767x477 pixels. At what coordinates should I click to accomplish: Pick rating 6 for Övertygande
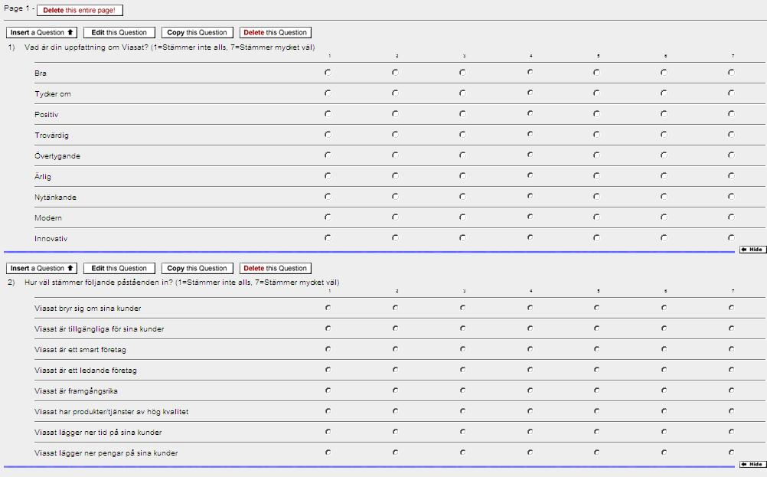(664, 155)
